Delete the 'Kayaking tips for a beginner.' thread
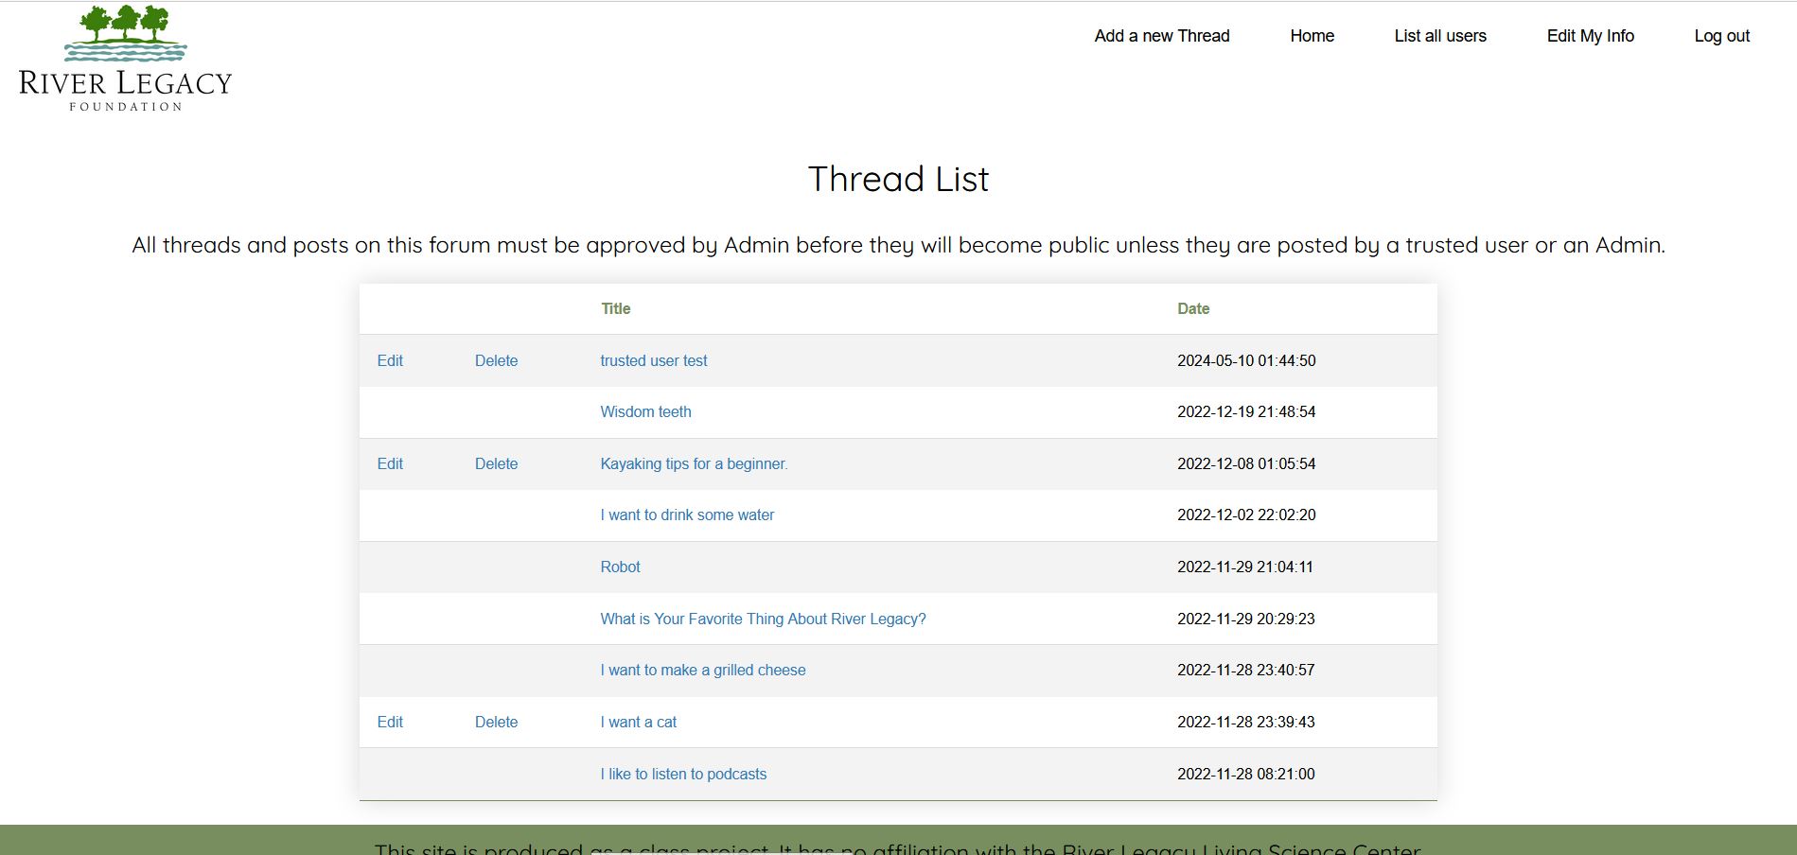The image size is (1797, 855). [x=496, y=463]
